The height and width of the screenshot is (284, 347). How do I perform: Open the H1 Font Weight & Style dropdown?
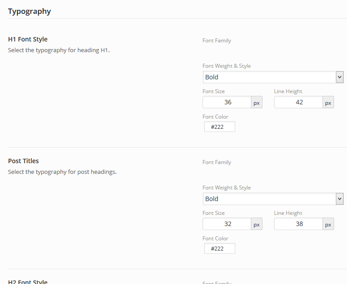273,77
